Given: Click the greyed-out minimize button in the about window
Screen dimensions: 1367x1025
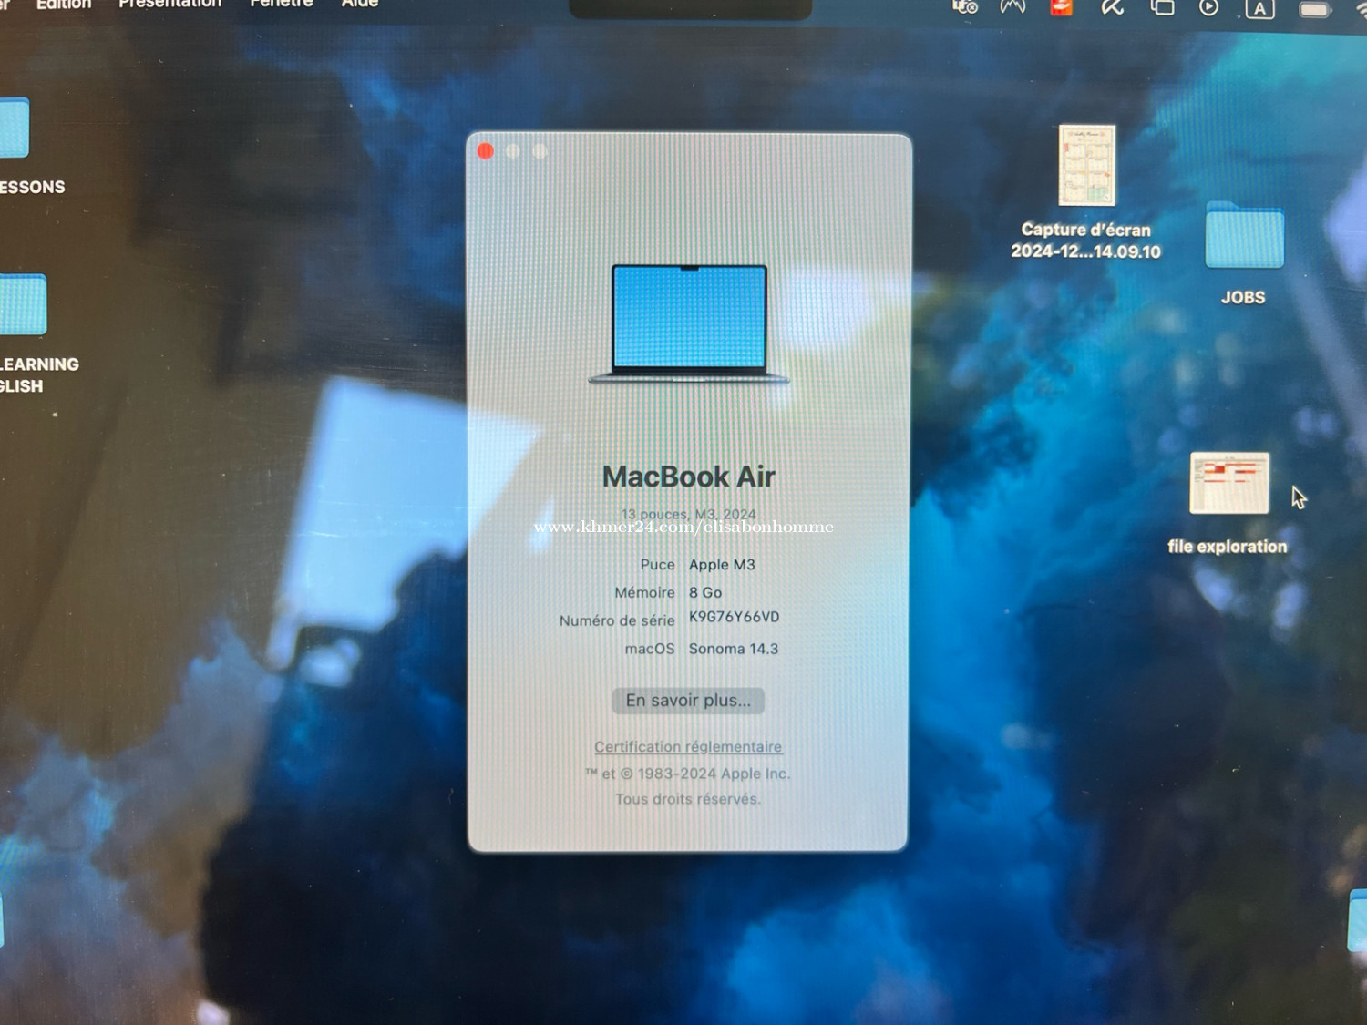Looking at the screenshot, I should [x=513, y=151].
